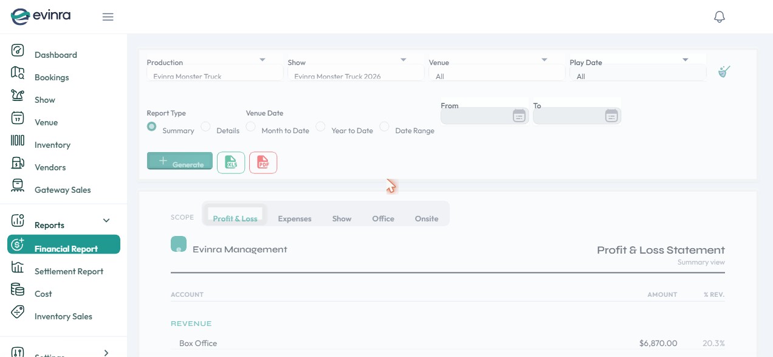The height and width of the screenshot is (357, 773).
Task: Click the From date field
Action: click(x=485, y=116)
